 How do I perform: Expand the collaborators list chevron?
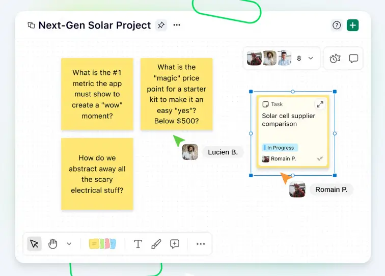point(311,58)
